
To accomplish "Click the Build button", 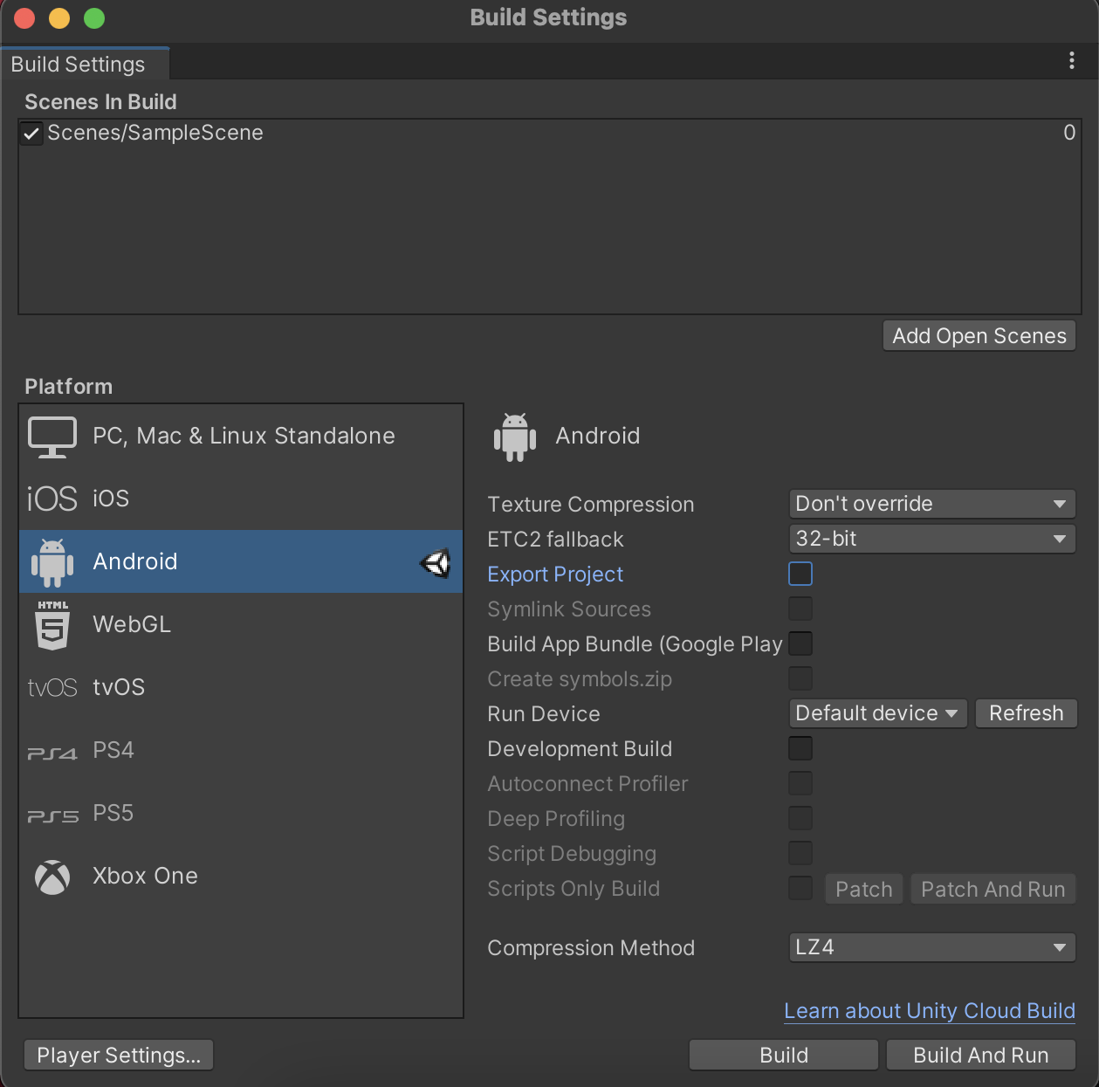I will (784, 1056).
